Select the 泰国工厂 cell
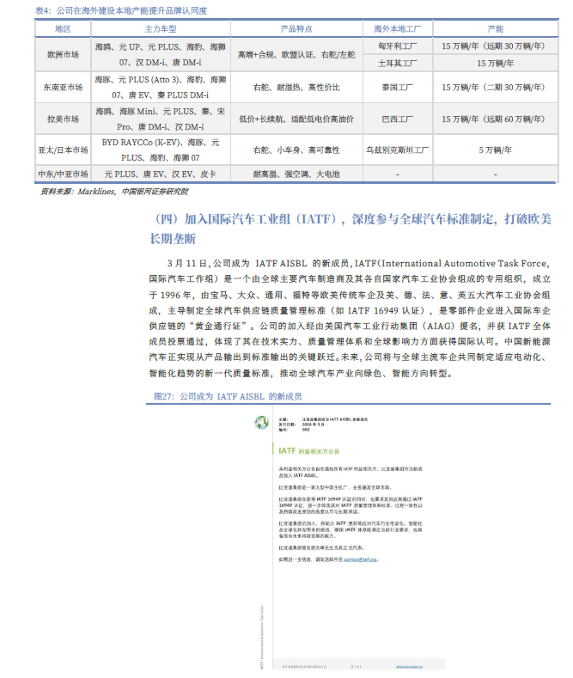 pyautogui.click(x=398, y=88)
